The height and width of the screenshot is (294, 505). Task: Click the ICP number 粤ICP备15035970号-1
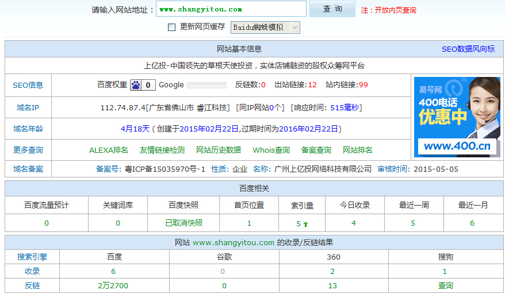[165, 169]
